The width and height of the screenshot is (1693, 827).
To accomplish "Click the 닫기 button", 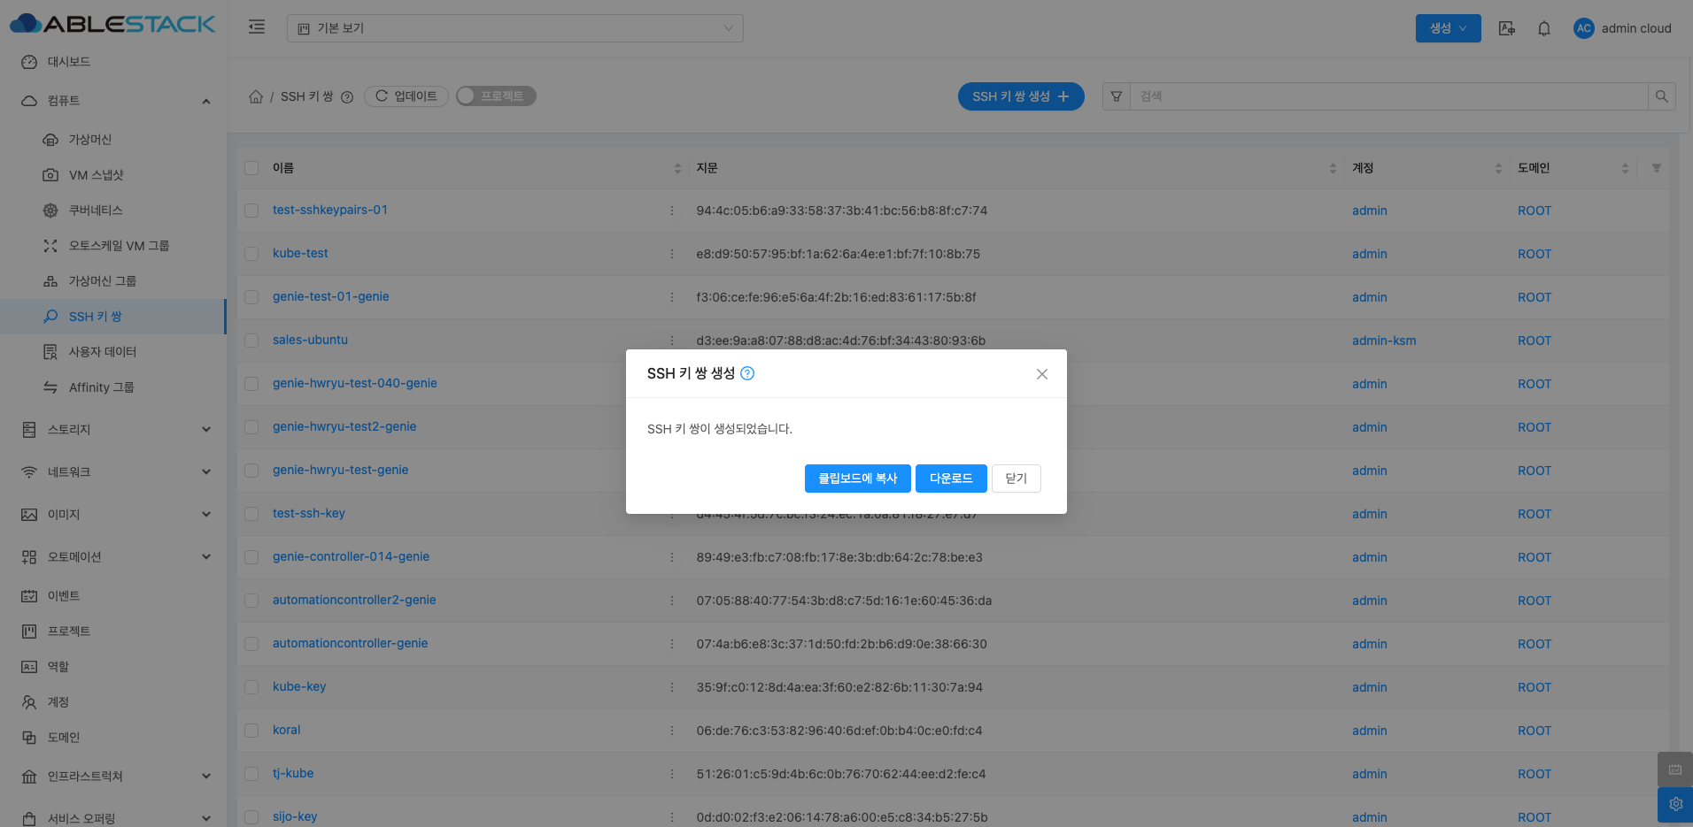I will click(1017, 479).
